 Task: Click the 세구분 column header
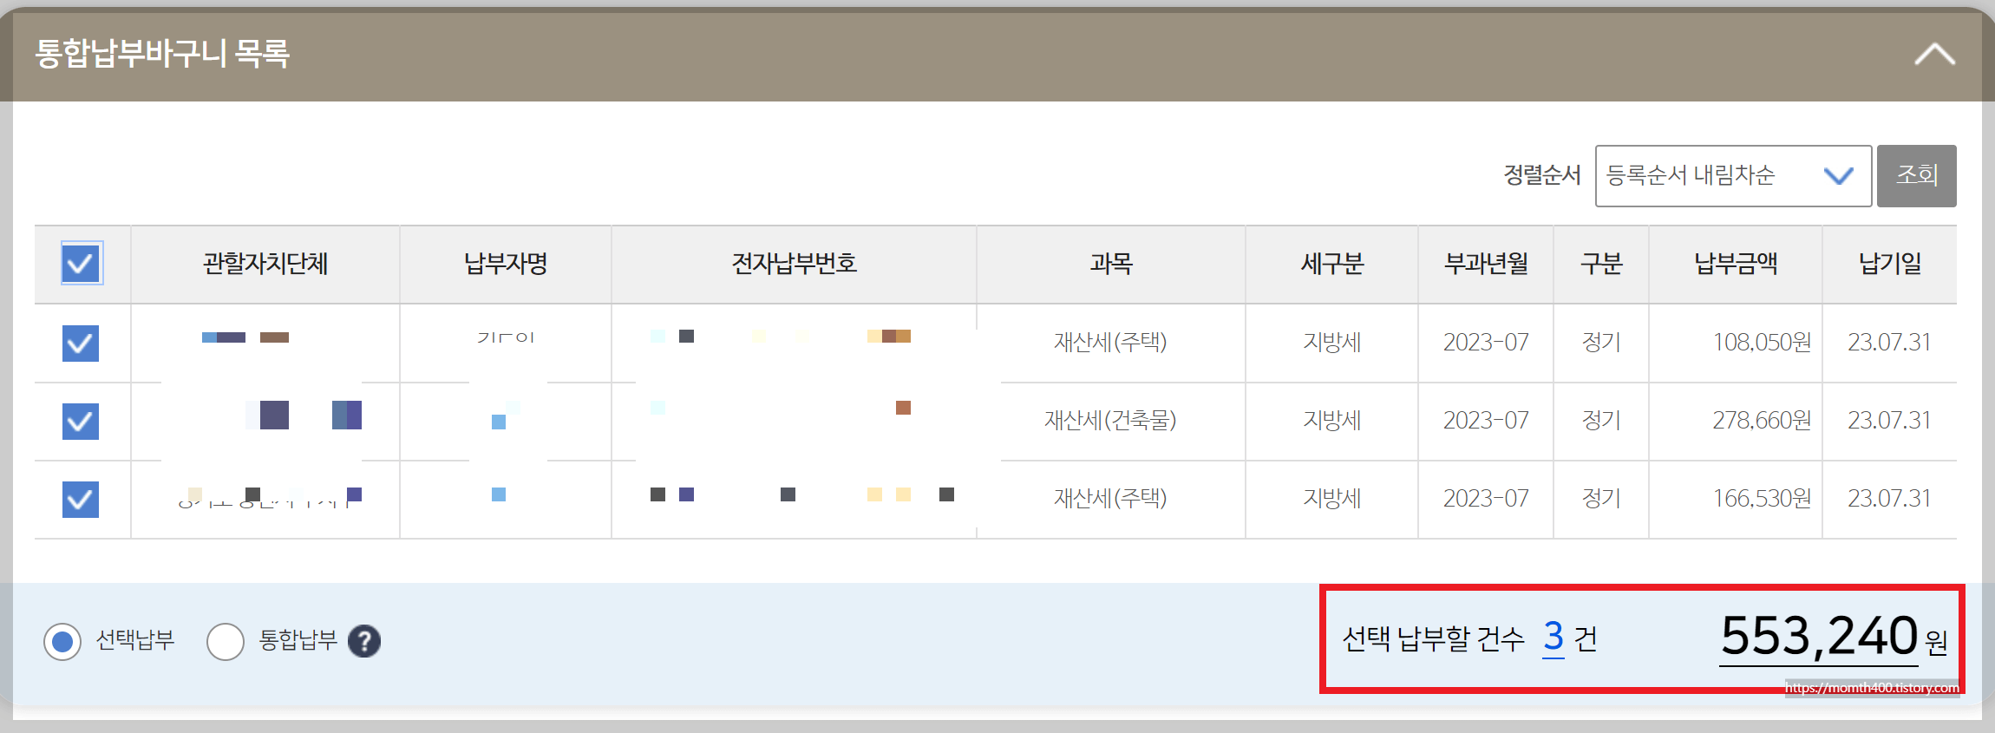pos(1332,264)
